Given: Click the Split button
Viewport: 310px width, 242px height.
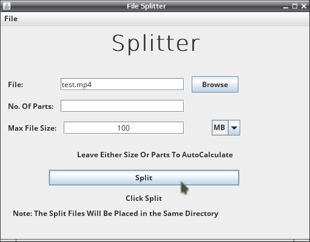Looking at the screenshot, I should (144, 178).
